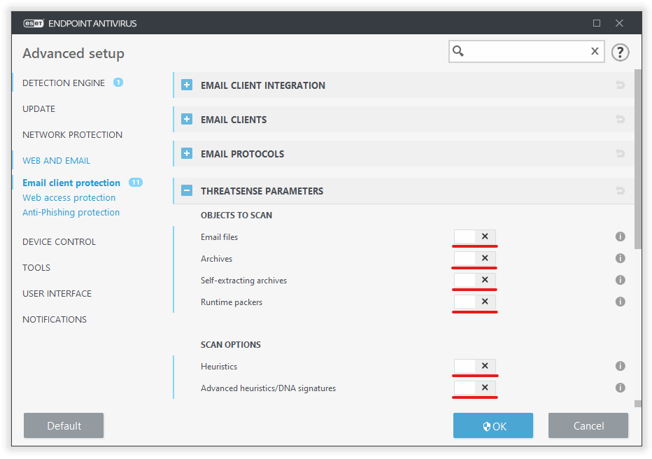The height and width of the screenshot is (459, 652).
Task: Show info for Self-extracting archives
Action: (x=620, y=280)
